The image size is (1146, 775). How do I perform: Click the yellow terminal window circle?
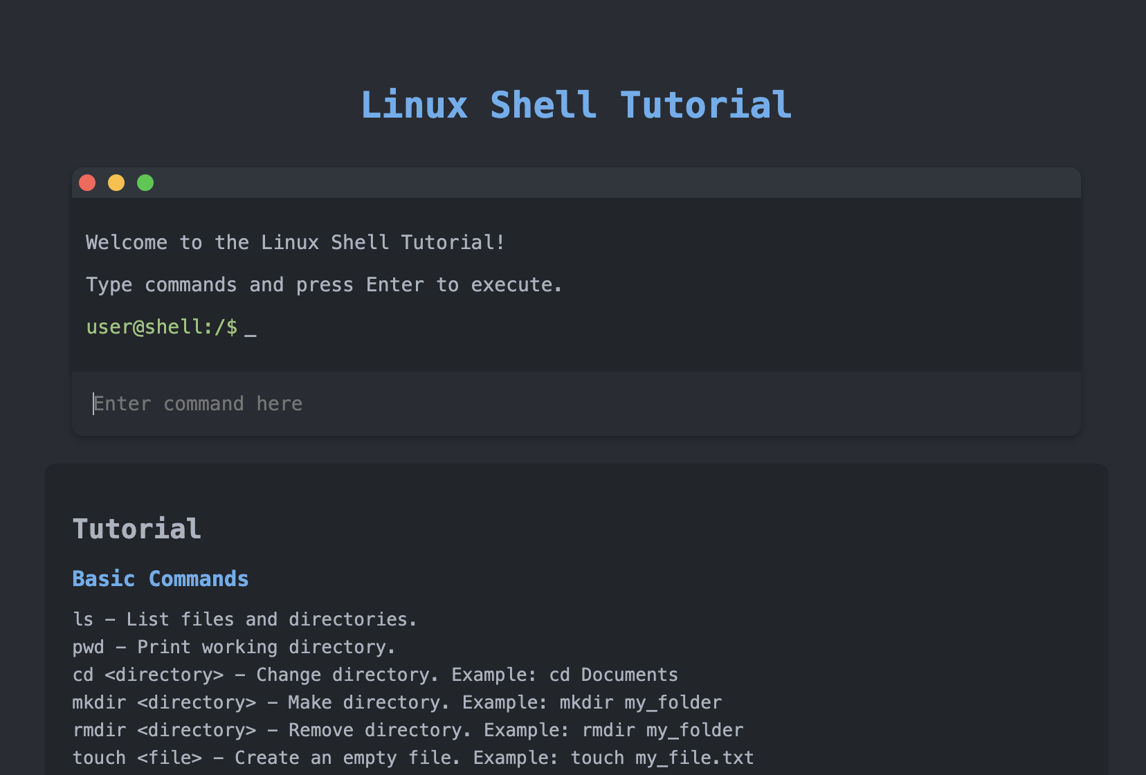[116, 182]
